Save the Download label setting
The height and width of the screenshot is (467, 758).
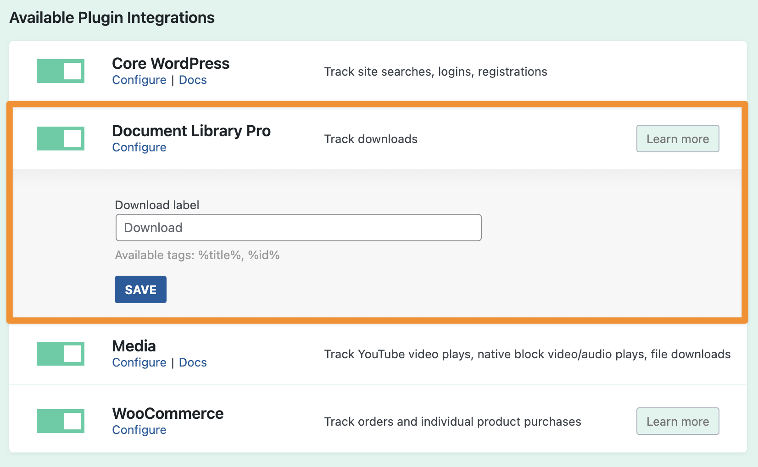tap(140, 289)
